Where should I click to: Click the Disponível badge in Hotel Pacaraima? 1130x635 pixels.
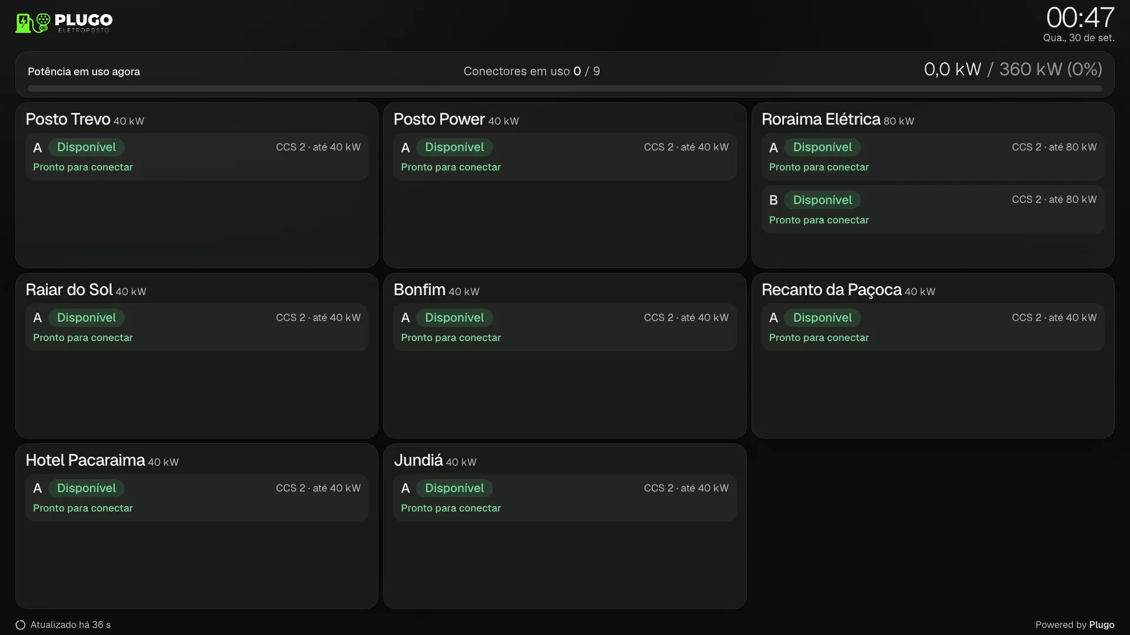pyautogui.click(x=87, y=488)
